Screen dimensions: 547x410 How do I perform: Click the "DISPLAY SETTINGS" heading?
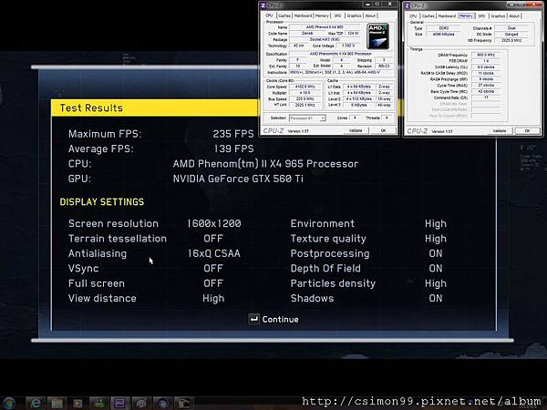coord(102,202)
